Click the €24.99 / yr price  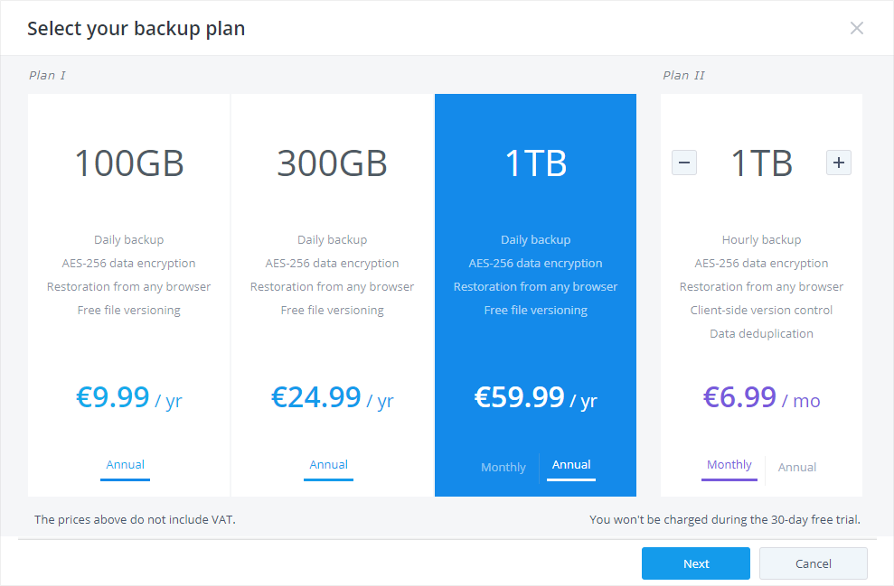click(332, 398)
